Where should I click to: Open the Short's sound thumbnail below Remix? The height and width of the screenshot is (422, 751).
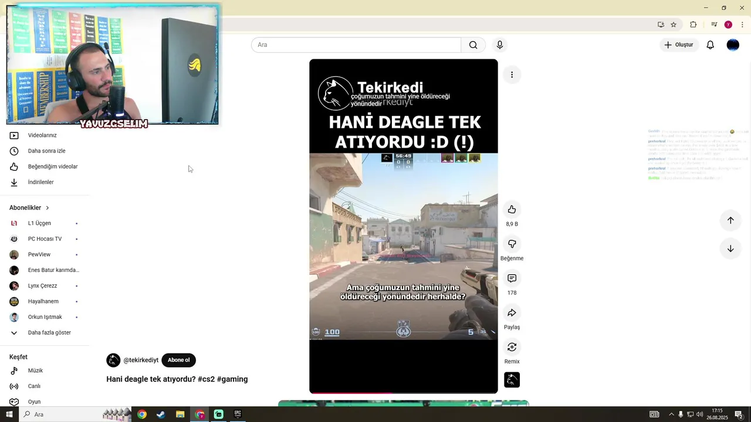(x=512, y=380)
